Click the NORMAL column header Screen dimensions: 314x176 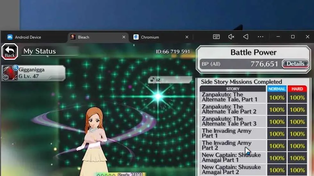[277, 89]
